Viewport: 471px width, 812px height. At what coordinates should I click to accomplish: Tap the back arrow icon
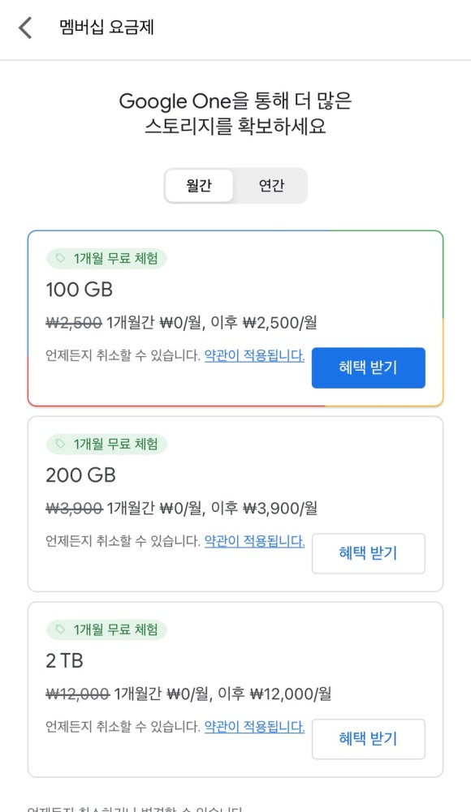click(x=25, y=28)
